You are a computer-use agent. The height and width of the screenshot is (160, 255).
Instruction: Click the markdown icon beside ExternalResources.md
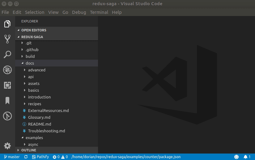click(24, 110)
